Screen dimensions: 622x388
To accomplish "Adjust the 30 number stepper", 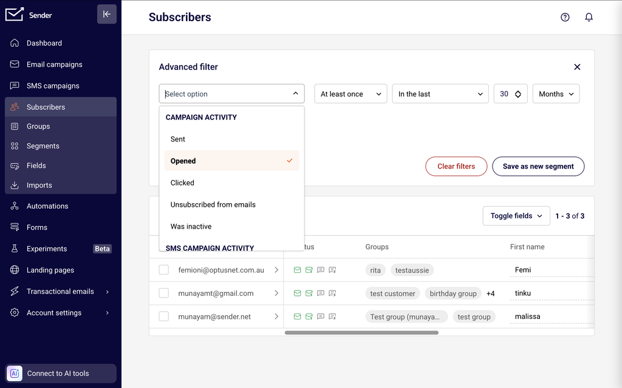I will (x=518, y=94).
